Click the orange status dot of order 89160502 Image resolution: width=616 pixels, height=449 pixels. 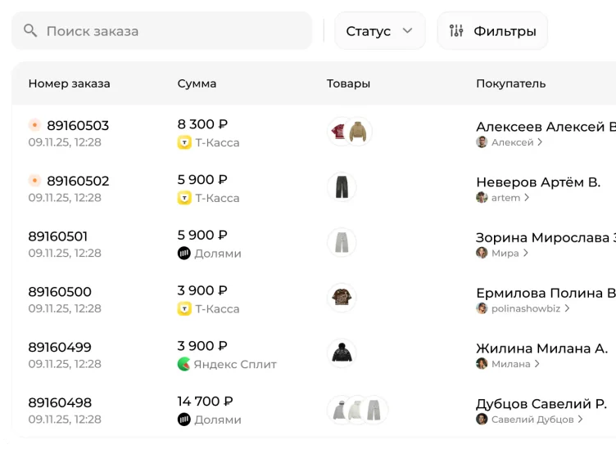pyautogui.click(x=34, y=181)
